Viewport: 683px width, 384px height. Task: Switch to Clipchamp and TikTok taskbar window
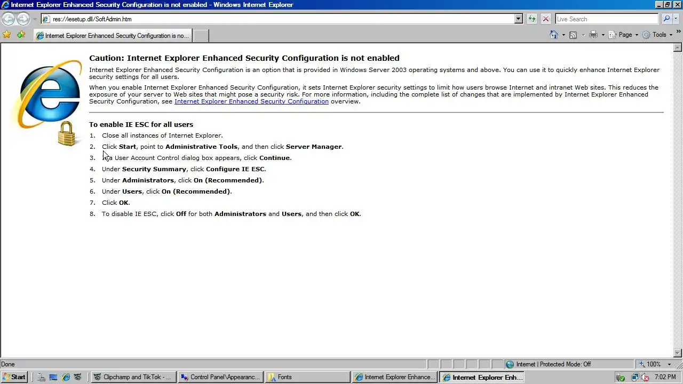point(133,377)
